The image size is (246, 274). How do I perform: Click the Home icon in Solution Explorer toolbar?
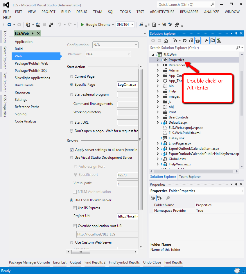coord(166,40)
